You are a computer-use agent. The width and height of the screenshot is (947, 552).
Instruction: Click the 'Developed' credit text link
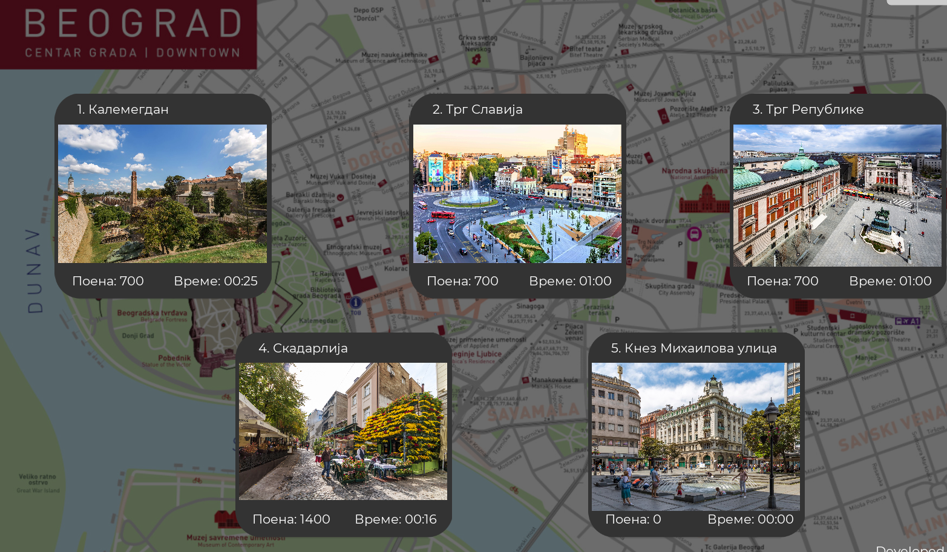(x=909, y=548)
